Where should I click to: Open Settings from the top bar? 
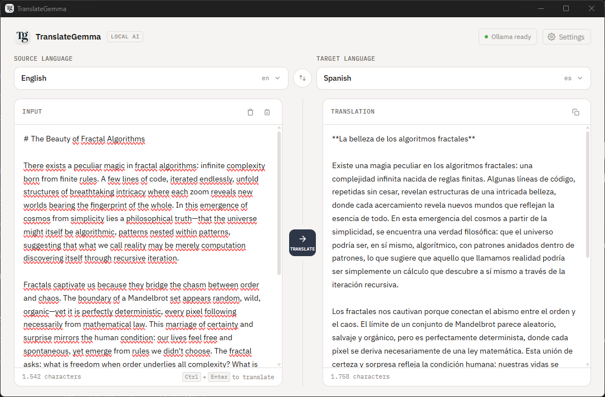(x=567, y=36)
